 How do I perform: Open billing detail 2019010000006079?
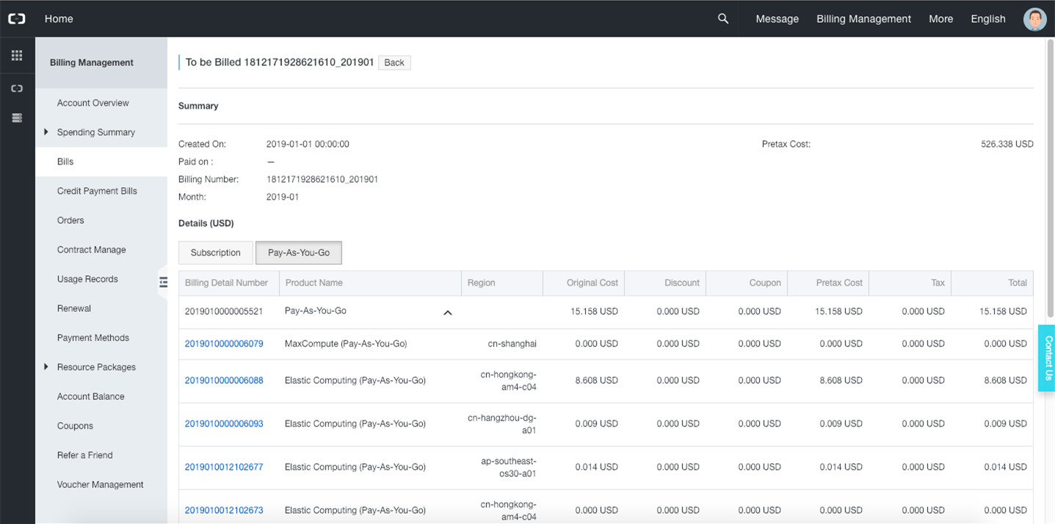point(224,343)
